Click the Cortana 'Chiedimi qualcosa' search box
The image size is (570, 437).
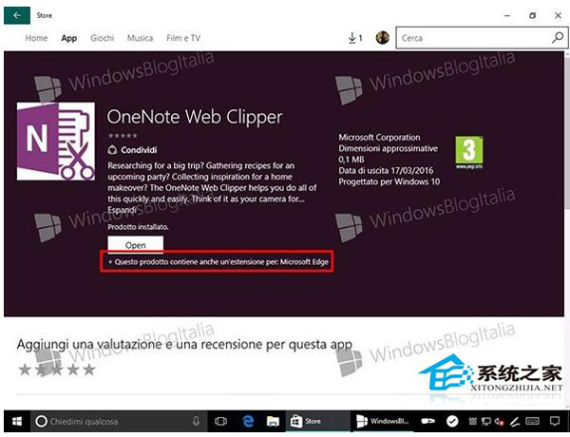pos(119,422)
